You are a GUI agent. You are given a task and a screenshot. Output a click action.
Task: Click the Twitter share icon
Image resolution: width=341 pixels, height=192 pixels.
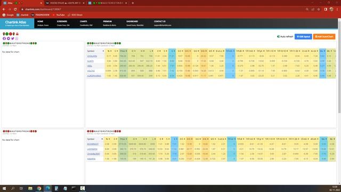13,38
